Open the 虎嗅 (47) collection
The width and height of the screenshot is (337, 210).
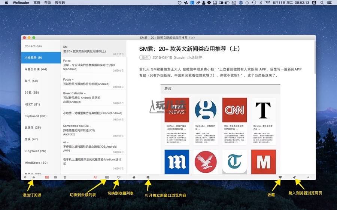pyautogui.click(x=41, y=139)
